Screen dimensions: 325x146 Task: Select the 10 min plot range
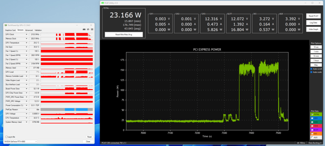coord(316,56)
